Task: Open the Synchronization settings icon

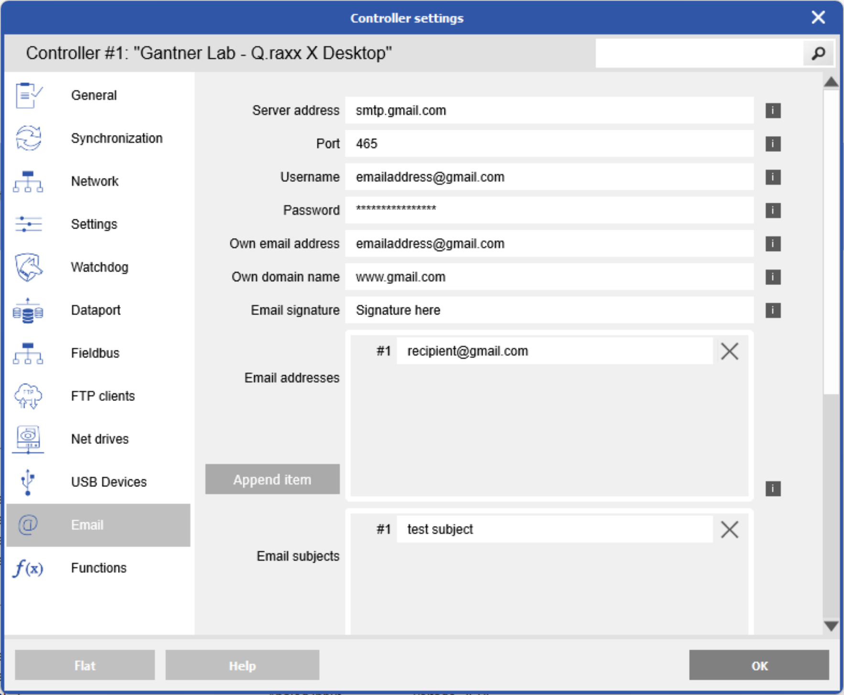Action: coord(28,138)
